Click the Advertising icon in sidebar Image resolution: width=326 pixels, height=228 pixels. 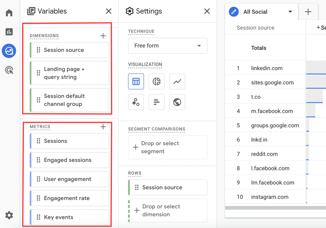click(9, 70)
